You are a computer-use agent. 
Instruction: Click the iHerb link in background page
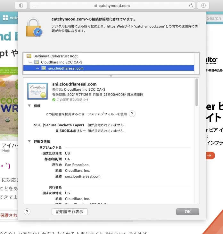point(6,151)
